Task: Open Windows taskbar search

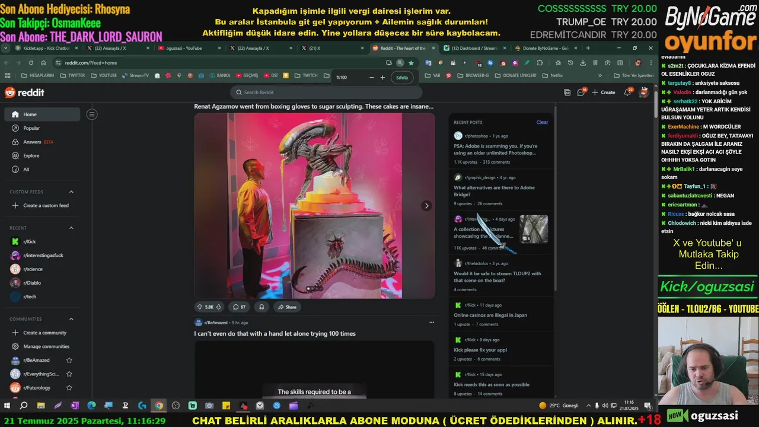Action: (24, 406)
